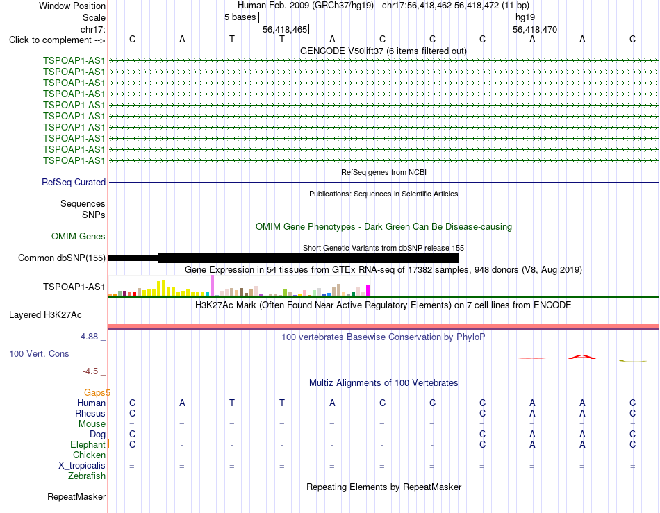
Task: Open 'Publications: Sequences in Scientific Articles' title
Action: [383, 194]
